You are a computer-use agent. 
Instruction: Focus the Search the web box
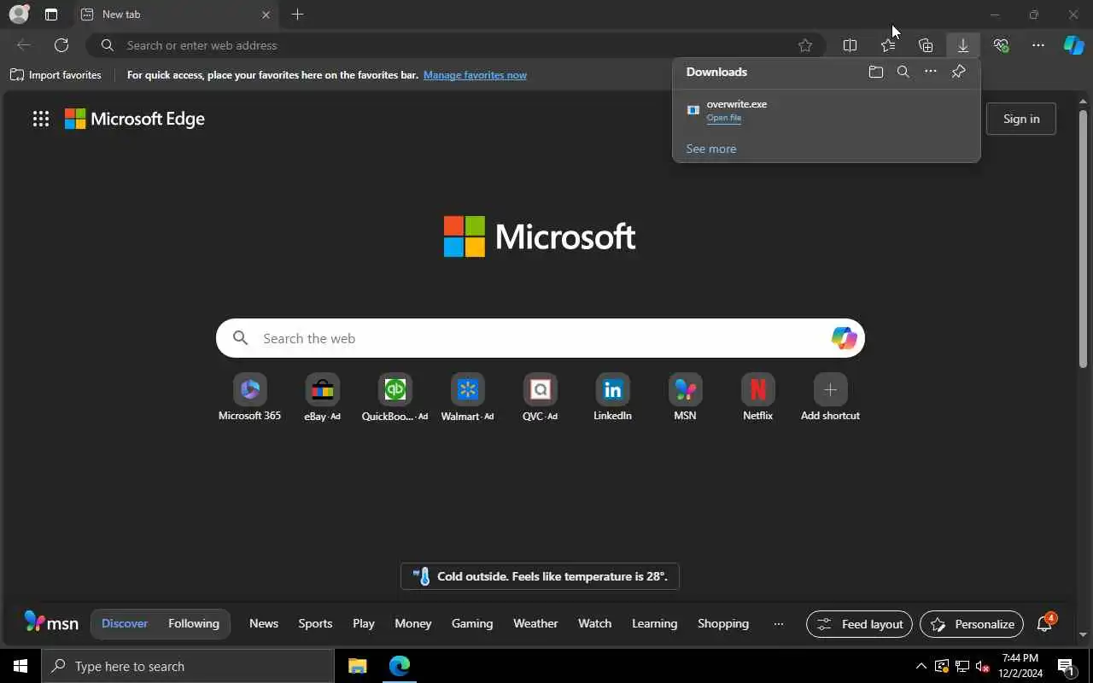[541, 338]
